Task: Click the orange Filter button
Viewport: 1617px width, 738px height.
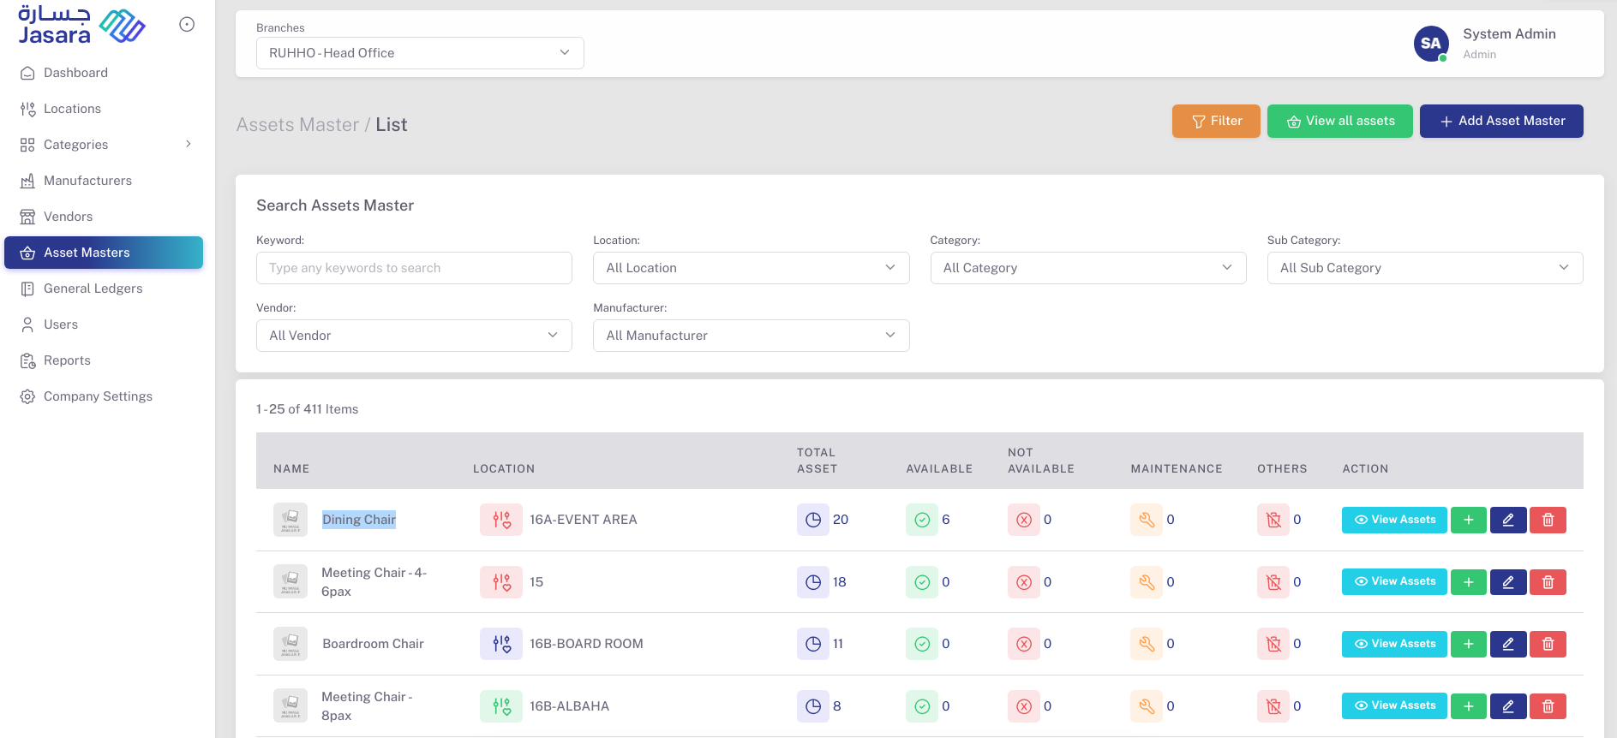Action: [x=1215, y=122]
